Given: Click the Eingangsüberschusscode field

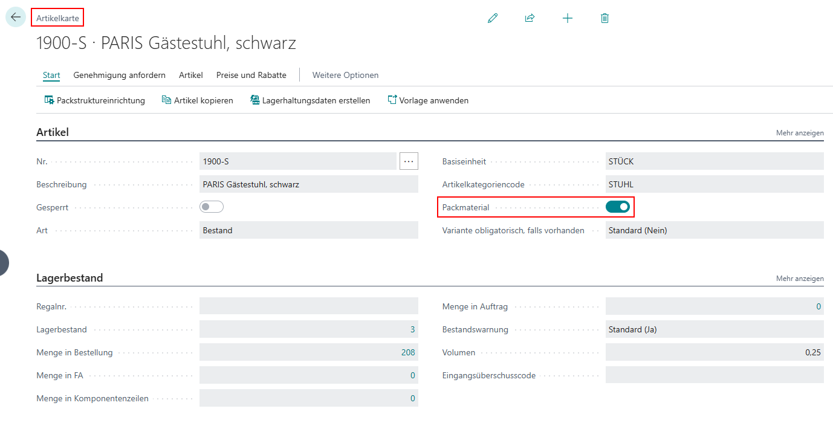Looking at the screenshot, I should (x=715, y=375).
